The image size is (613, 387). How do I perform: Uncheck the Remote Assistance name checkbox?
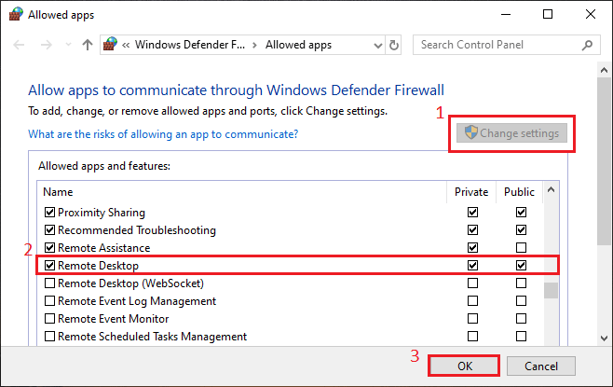[x=49, y=248]
